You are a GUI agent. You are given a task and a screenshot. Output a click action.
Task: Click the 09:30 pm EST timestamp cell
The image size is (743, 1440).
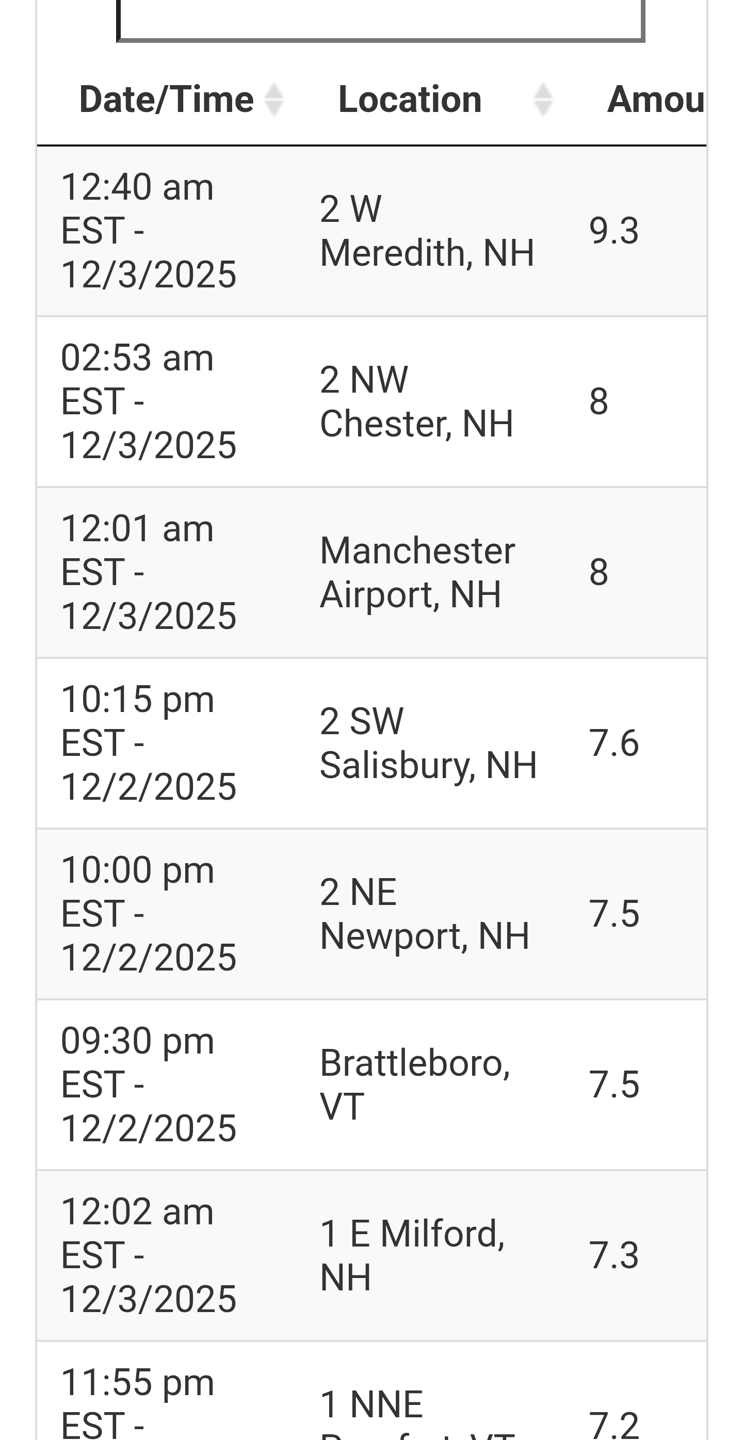pos(148,1085)
